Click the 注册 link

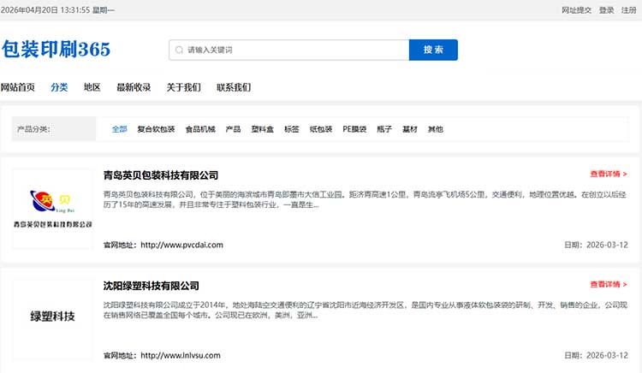629,10
